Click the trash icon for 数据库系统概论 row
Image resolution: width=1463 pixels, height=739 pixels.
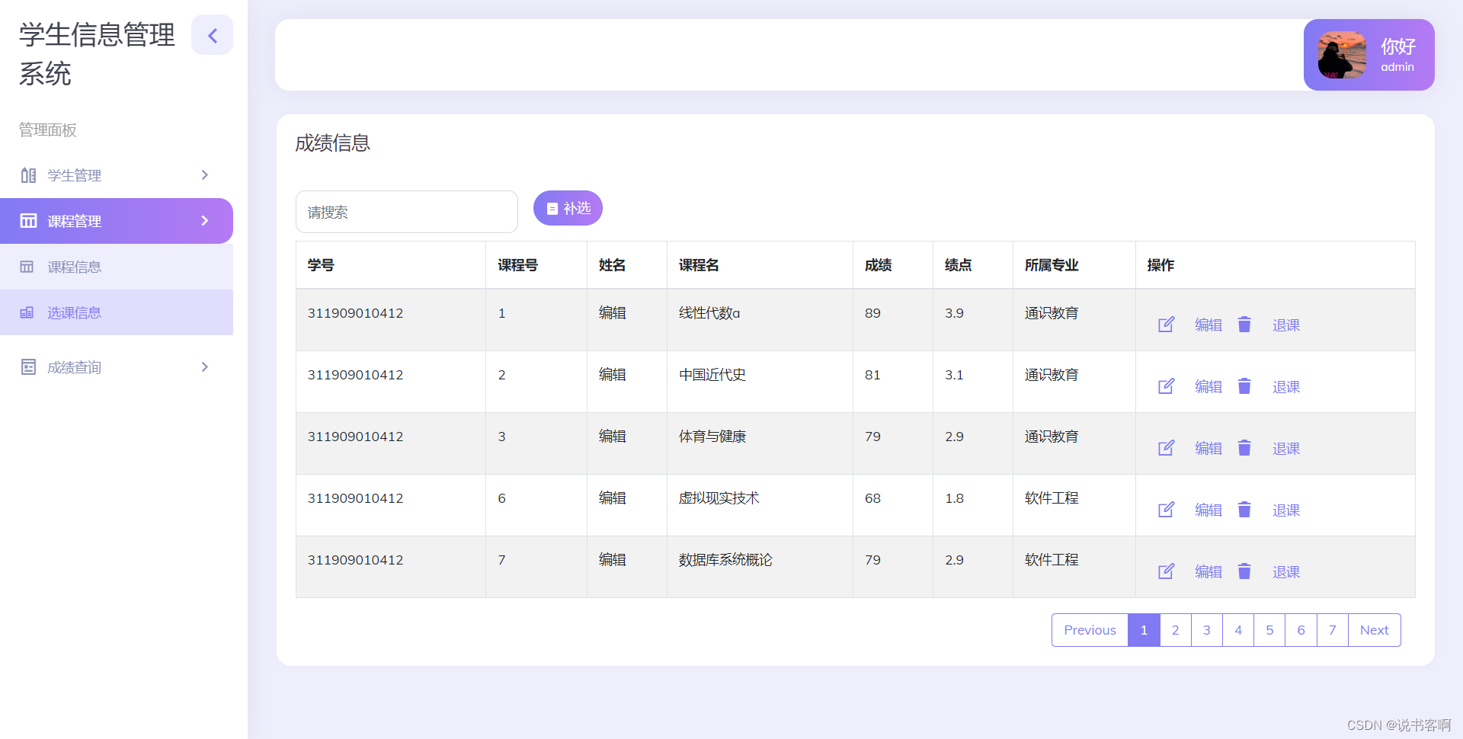[1244, 571]
